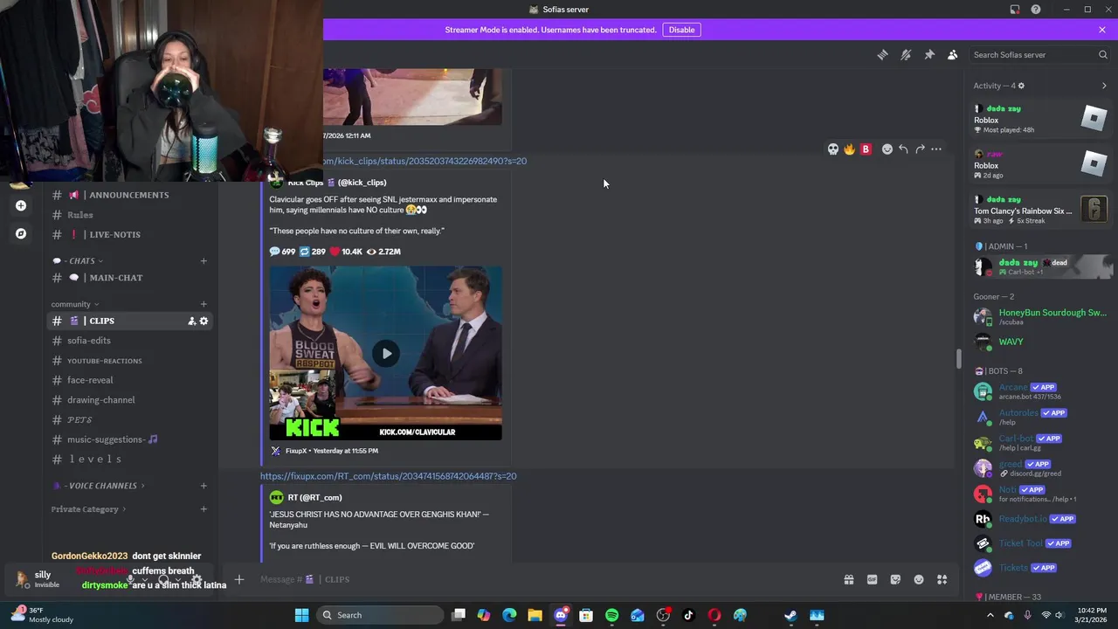React with the fire emoji
1118x629 pixels.
[849, 149]
